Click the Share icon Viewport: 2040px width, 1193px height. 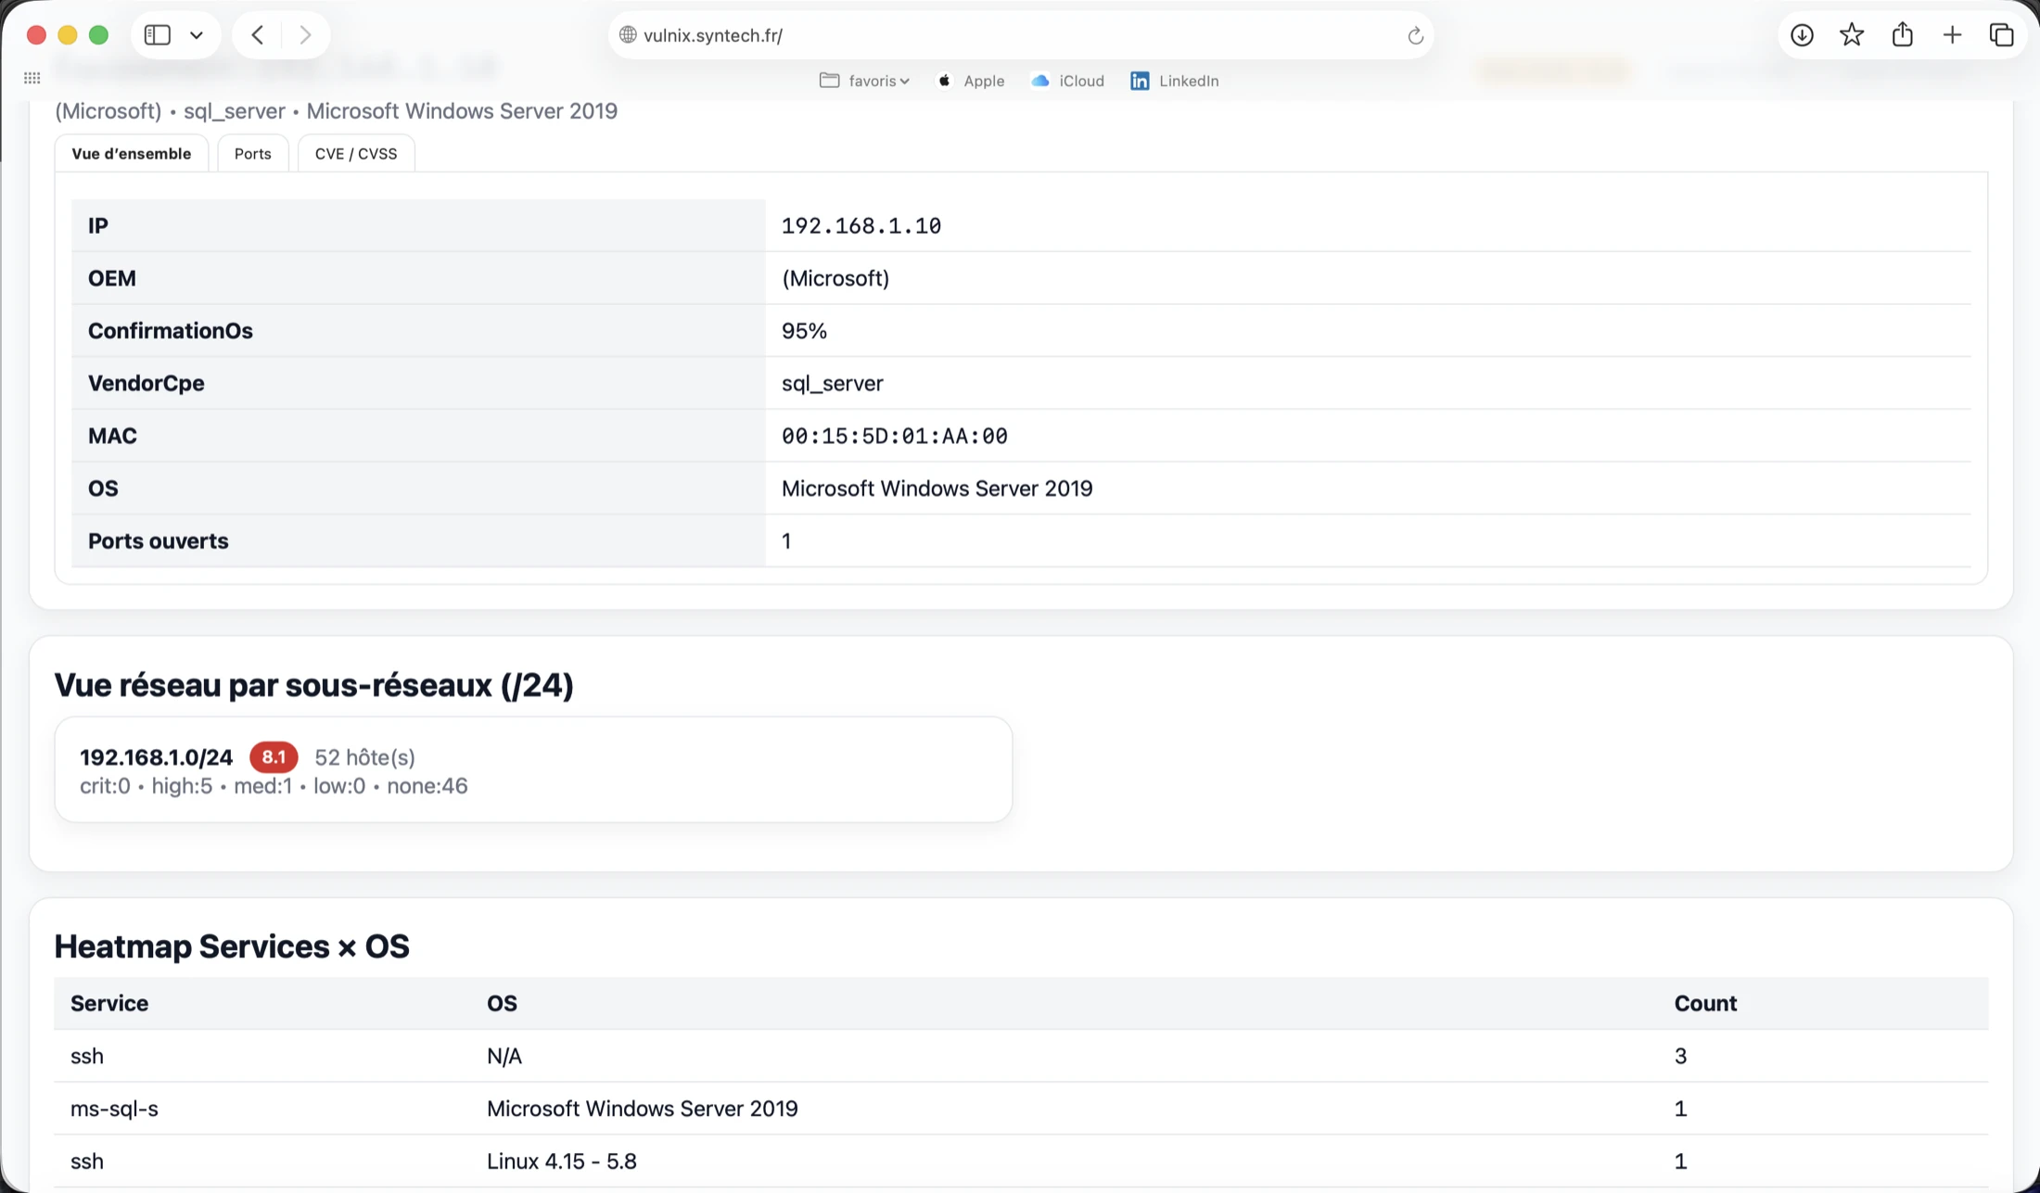(x=1903, y=34)
